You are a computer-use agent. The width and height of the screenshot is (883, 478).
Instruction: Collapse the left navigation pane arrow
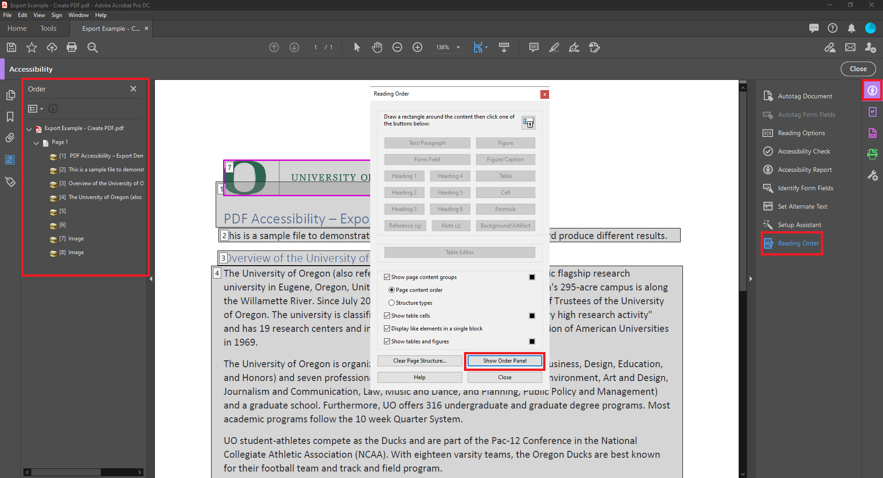coord(151,279)
